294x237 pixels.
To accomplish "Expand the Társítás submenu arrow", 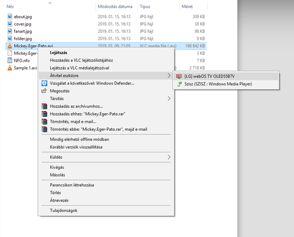I will tap(169, 98).
